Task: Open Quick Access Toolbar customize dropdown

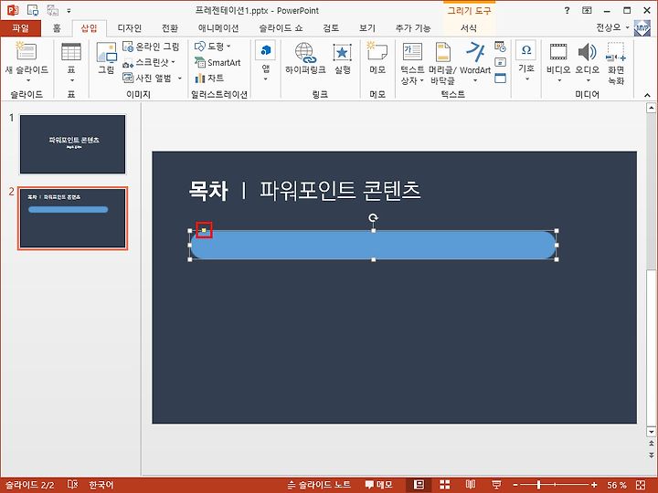Action: (69, 11)
